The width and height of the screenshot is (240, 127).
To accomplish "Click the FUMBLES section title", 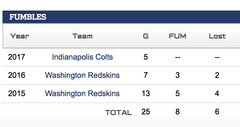I will pyautogui.click(x=28, y=17).
